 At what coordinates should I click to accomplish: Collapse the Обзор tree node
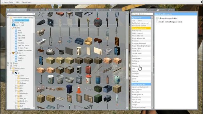[8, 66]
